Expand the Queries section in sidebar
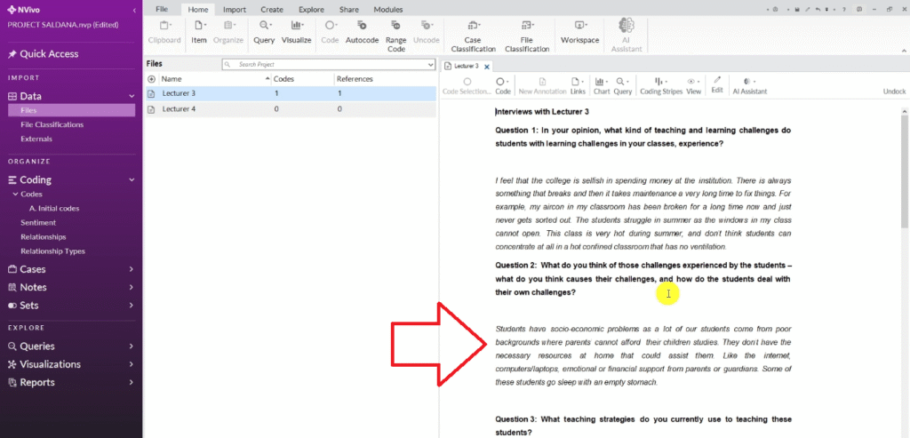Screen dimensions: 910x438 point(131,346)
